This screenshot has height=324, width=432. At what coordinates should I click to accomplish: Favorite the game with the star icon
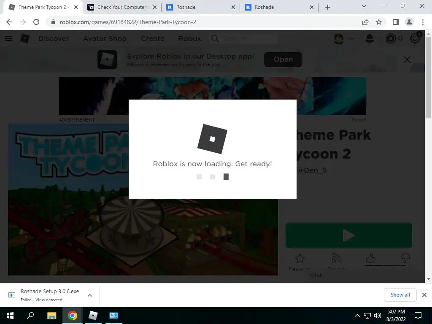coord(300,259)
